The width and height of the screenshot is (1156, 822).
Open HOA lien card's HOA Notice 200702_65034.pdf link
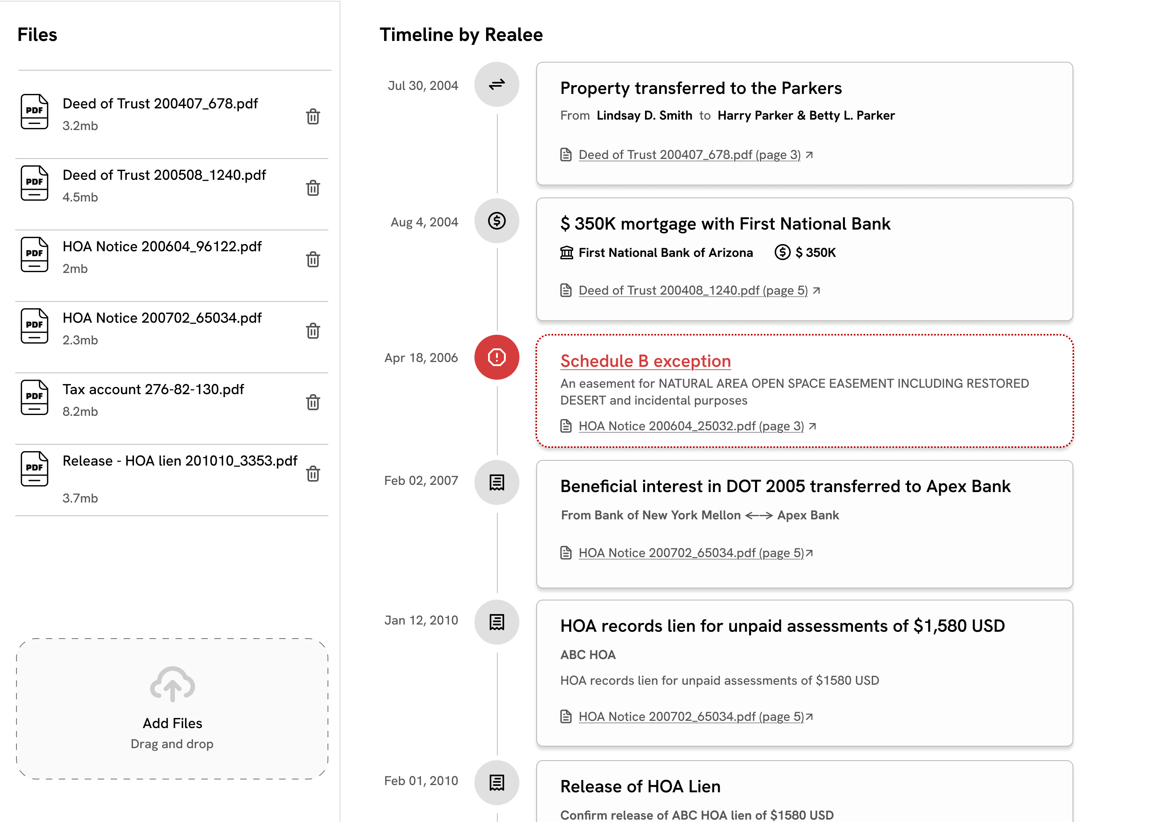tap(690, 717)
